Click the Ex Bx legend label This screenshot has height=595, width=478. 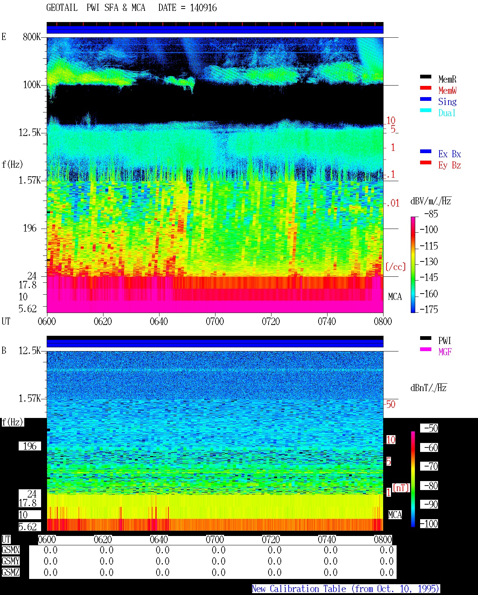tap(450, 154)
